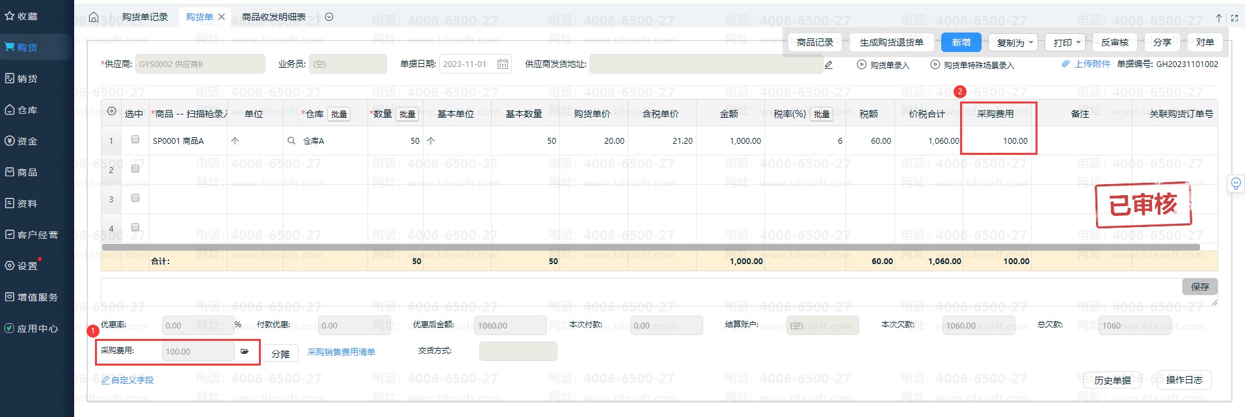Click the home icon in the tab bar
1245x417 pixels.
(x=94, y=17)
